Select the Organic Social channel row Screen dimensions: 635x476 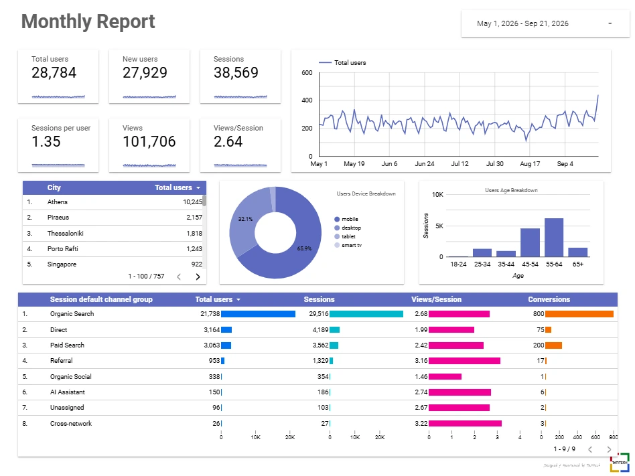click(318, 377)
